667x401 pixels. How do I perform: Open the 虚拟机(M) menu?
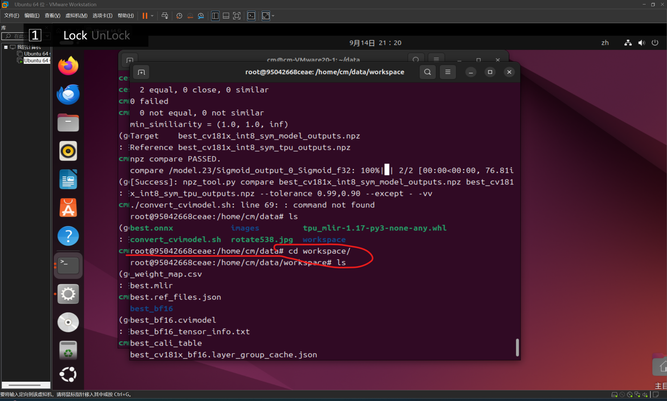76,16
